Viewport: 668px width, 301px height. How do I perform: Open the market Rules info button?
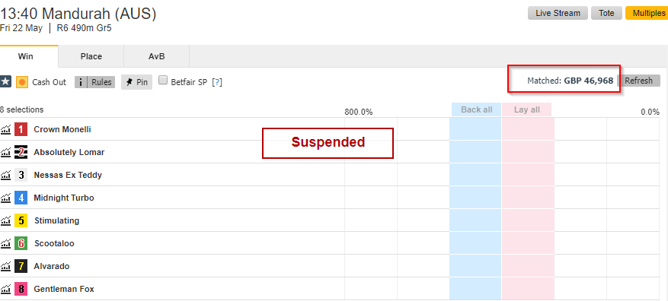click(x=95, y=82)
